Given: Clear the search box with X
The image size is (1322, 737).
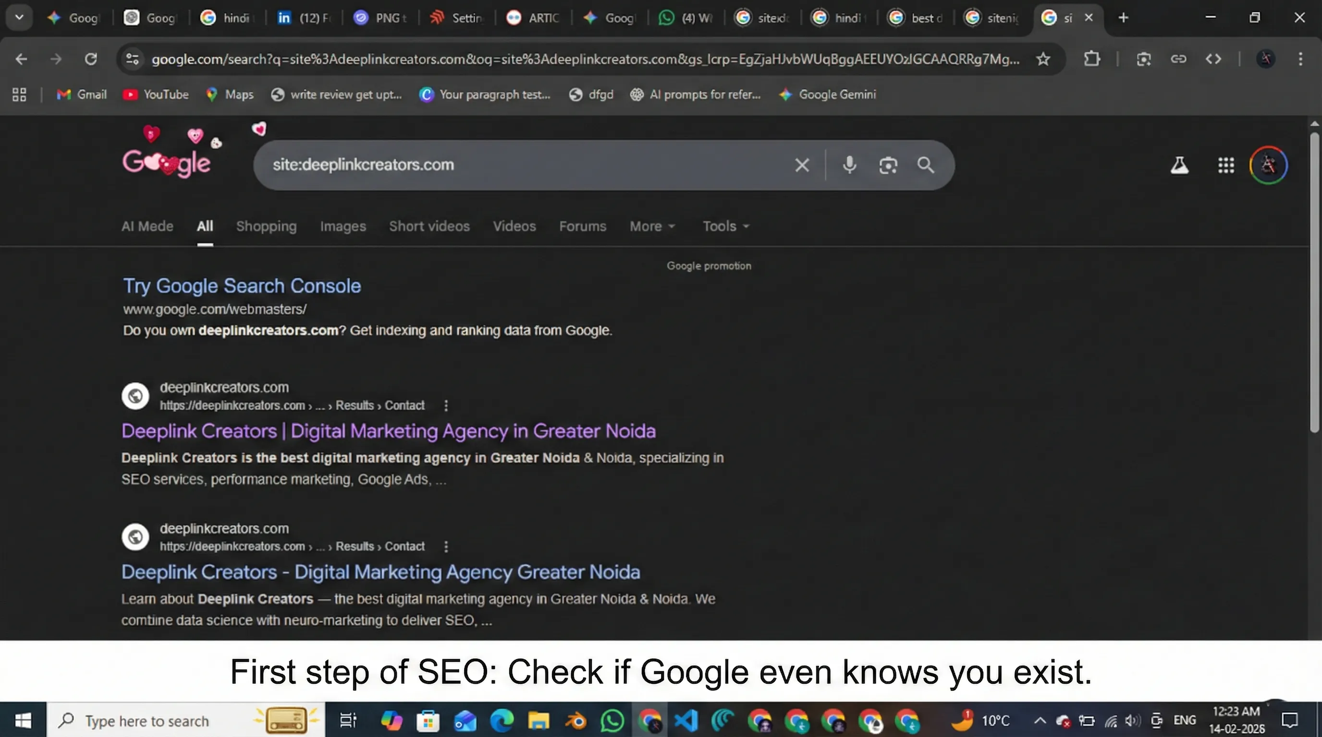Looking at the screenshot, I should 802,165.
